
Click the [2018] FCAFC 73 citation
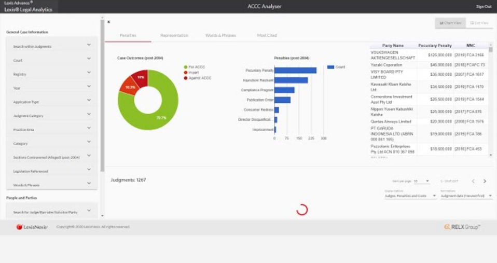pyautogui.click(x=470, y=65)
